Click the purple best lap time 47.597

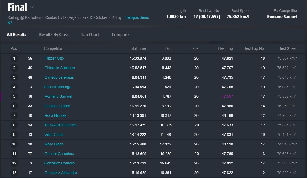pyautogui.click(x=227, y=96)
